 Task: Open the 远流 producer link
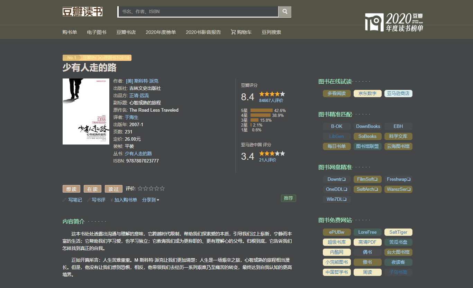144,95
